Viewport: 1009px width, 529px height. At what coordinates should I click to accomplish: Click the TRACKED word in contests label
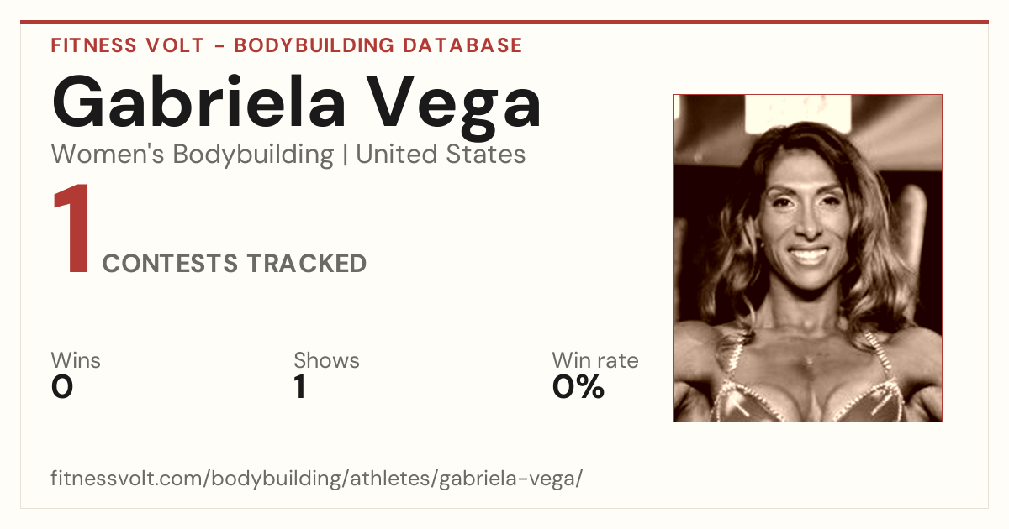pyautogui.click(x=306, y=264)
